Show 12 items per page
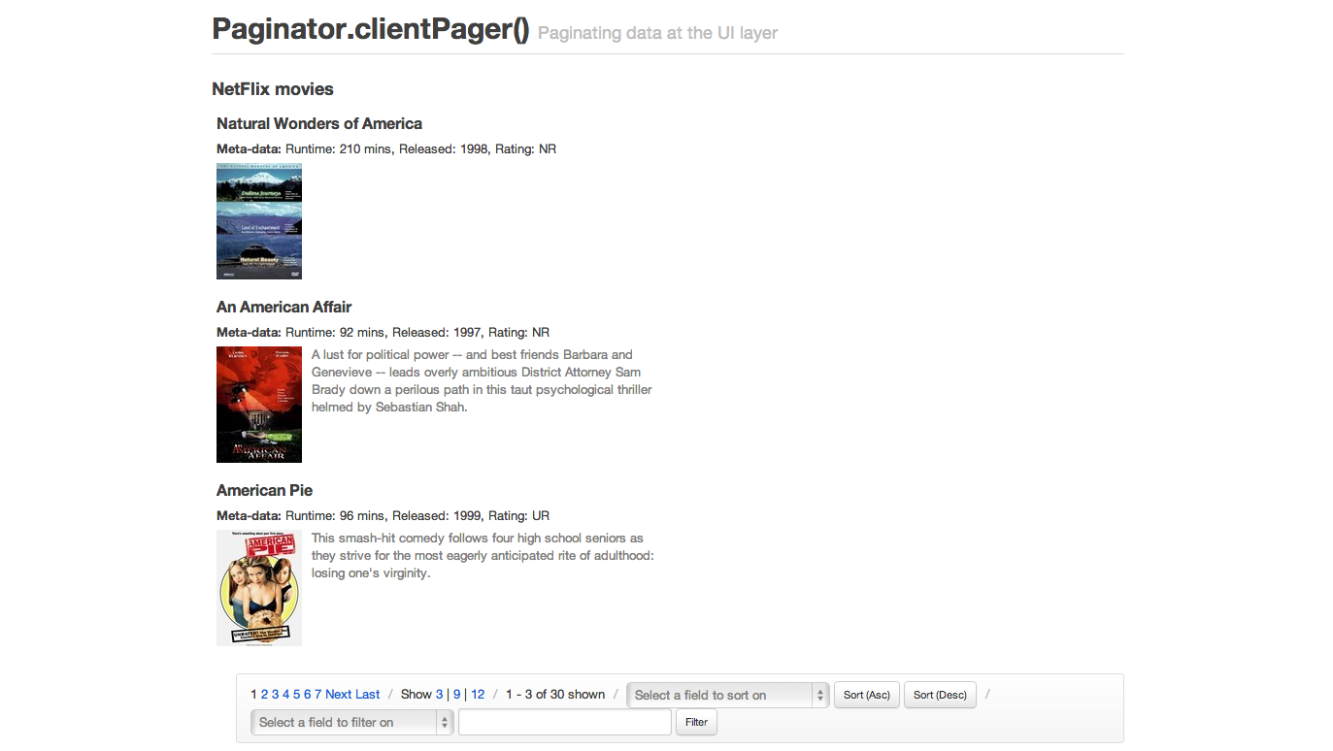Image resolution: width=1333 pixels, height=751 pixels. (x=478, y=695)
